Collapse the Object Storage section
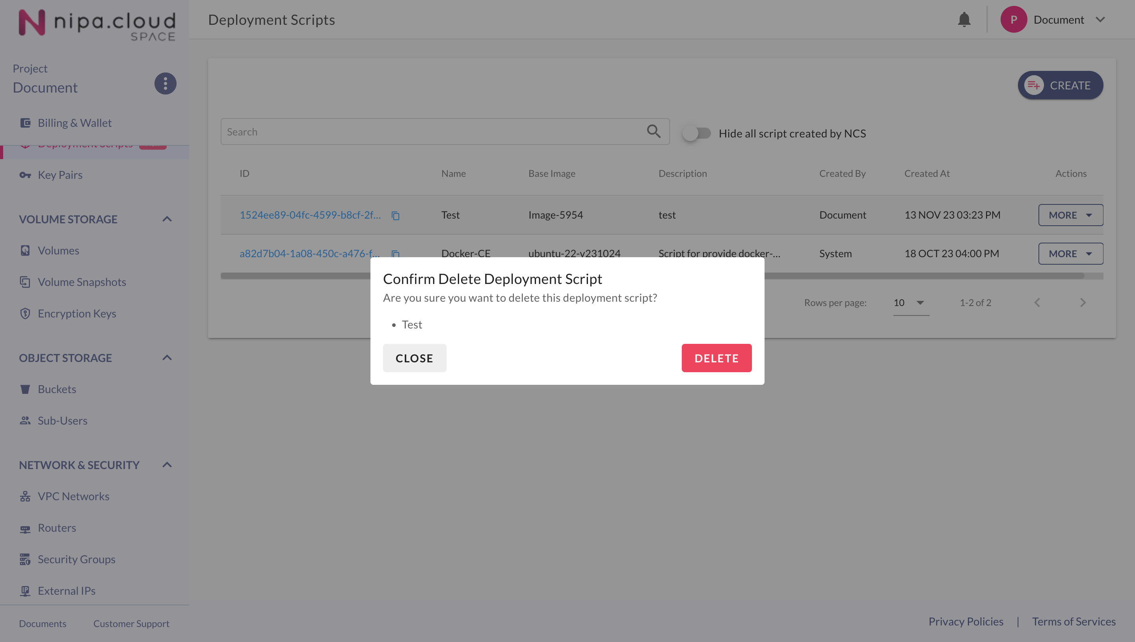Viewport: 1135px width, 642px height. point(167,358)
